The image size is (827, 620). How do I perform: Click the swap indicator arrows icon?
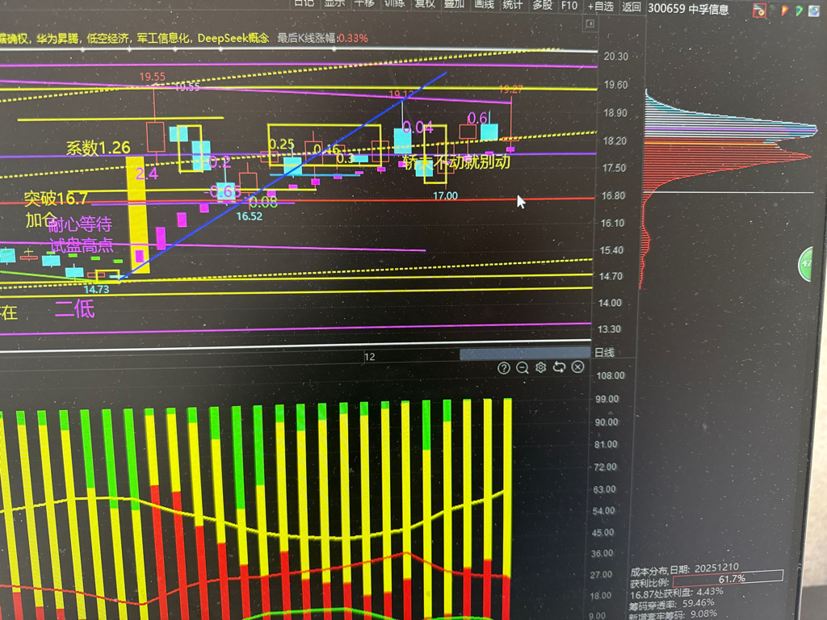point(559,367)
